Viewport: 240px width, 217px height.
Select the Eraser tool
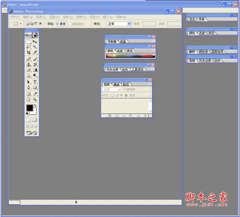point(29,70)
